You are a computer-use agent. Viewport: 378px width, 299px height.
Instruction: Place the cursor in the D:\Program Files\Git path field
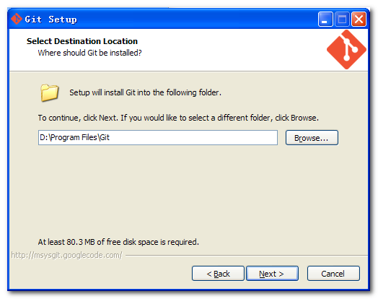[x=158, y=137]
